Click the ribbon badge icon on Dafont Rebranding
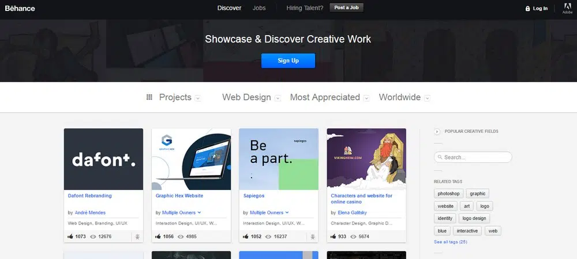This screenshot has width=577, height=259. (137, 237)
